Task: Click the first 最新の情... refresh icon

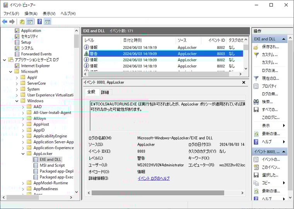Action: coord(256,134)
